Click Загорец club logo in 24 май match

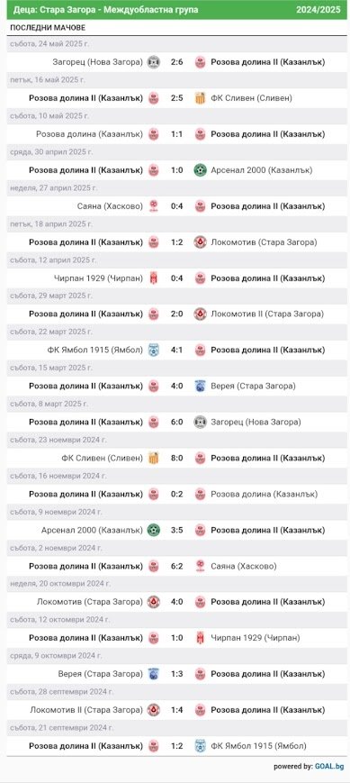[154, 62]
